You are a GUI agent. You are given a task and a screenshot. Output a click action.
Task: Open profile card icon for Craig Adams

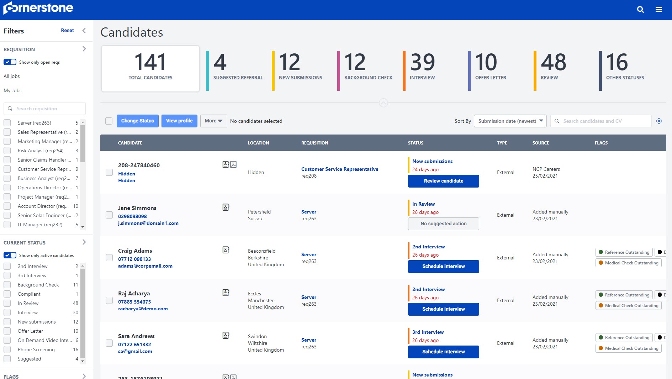226,250
